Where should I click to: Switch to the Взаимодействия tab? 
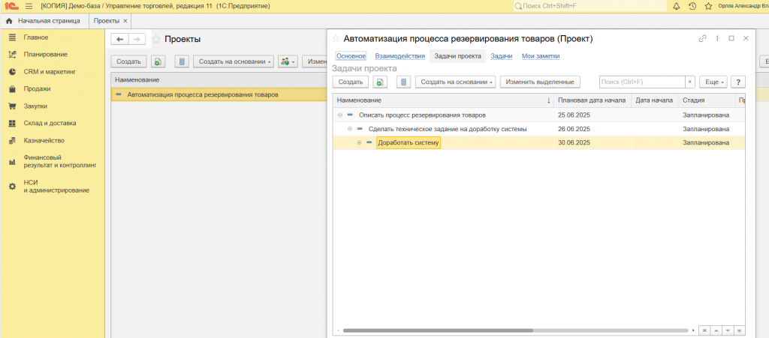400,56
